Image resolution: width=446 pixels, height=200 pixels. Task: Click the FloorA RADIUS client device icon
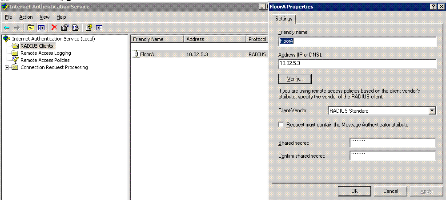136,54
